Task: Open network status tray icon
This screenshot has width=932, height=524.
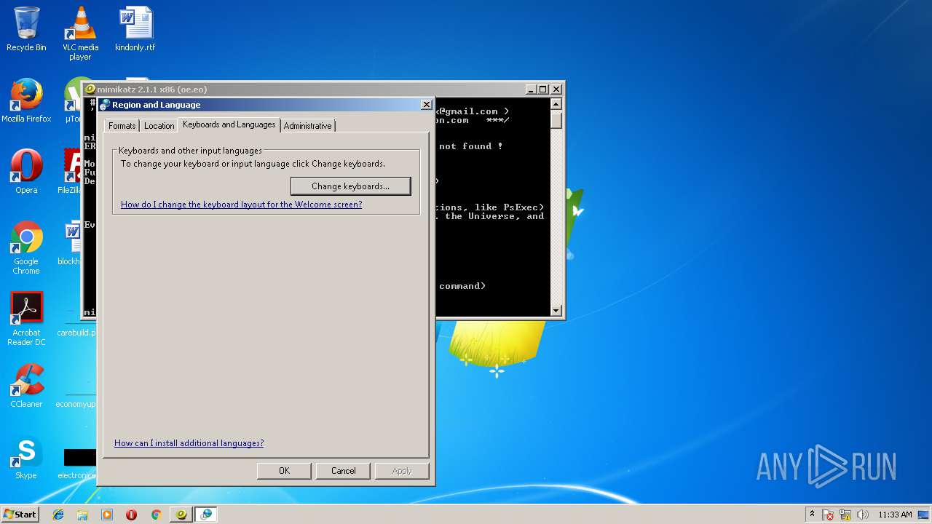Action: [x=845, y=515]
